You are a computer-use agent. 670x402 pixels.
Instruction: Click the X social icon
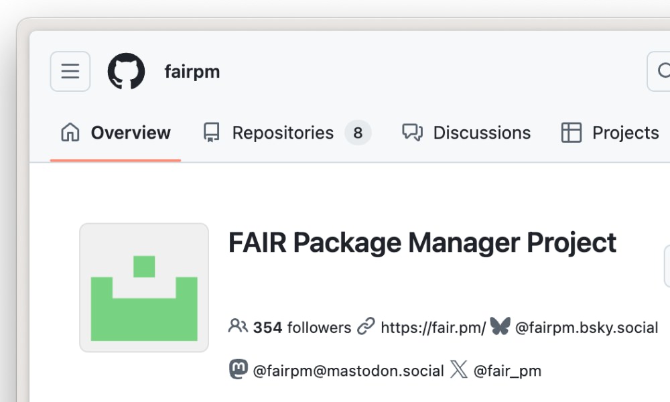458,370
